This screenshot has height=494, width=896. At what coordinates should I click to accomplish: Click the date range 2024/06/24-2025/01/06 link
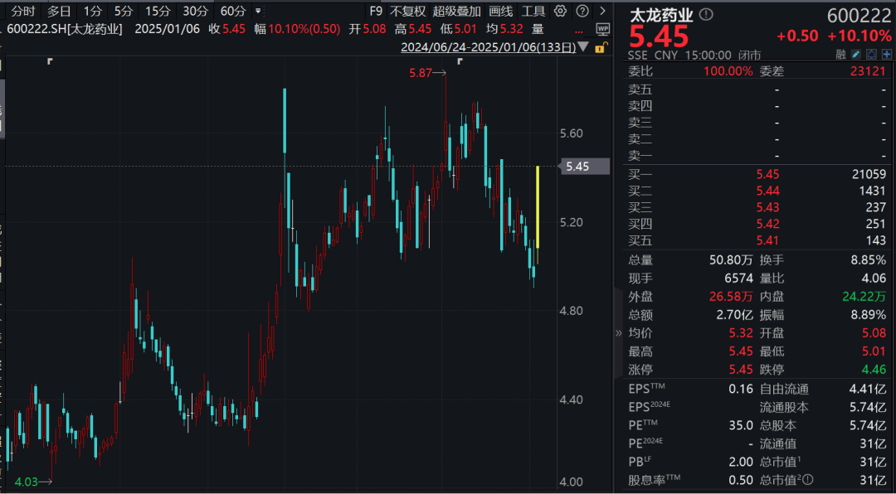point(488,47)
